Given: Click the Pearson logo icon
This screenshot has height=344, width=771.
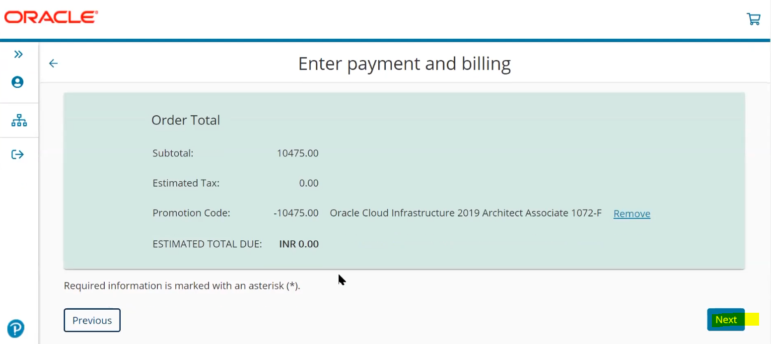Looking at the screenshot, I should pos(16,329).
